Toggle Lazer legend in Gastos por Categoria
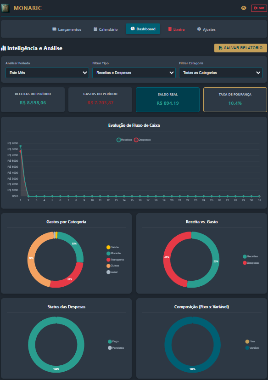The image size is (268, 380). [x=112, y=272]
